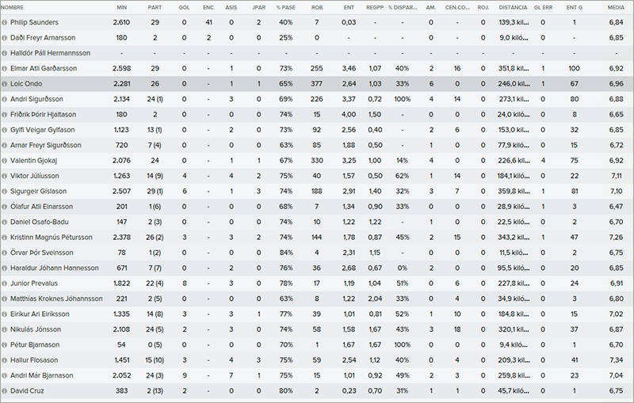Open player Sigurgeir Gíslason

[38, 192]
